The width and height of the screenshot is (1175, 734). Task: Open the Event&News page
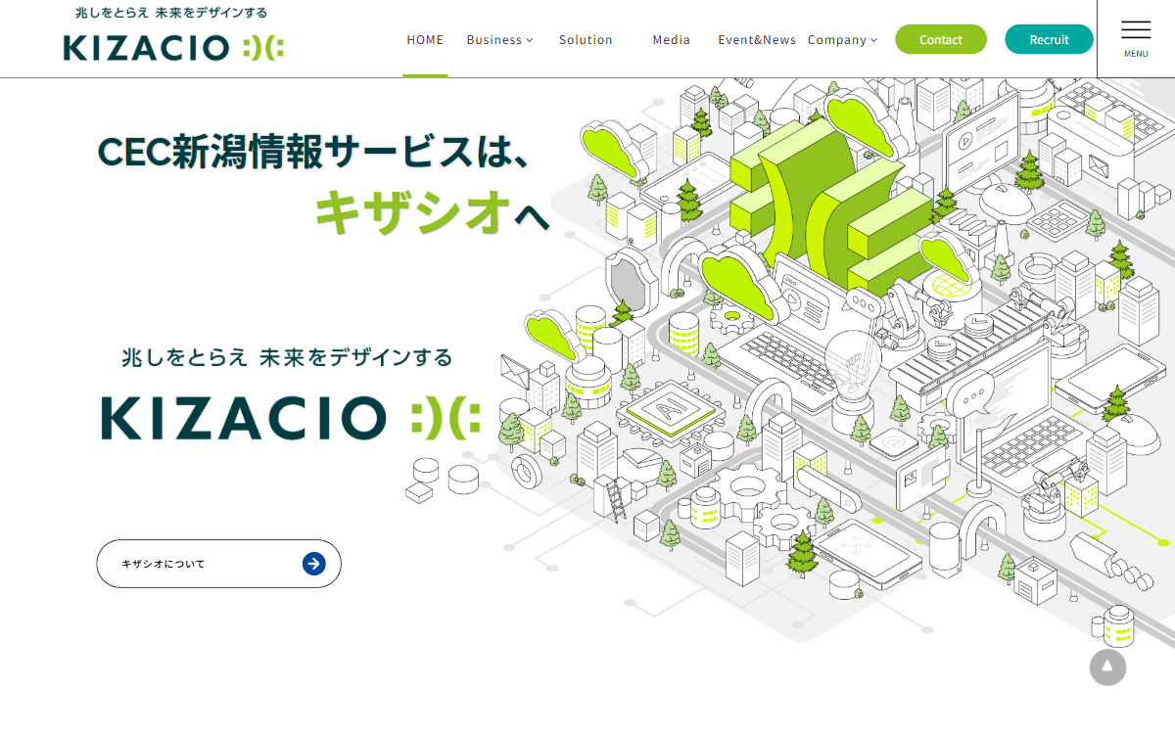(757, 40)
